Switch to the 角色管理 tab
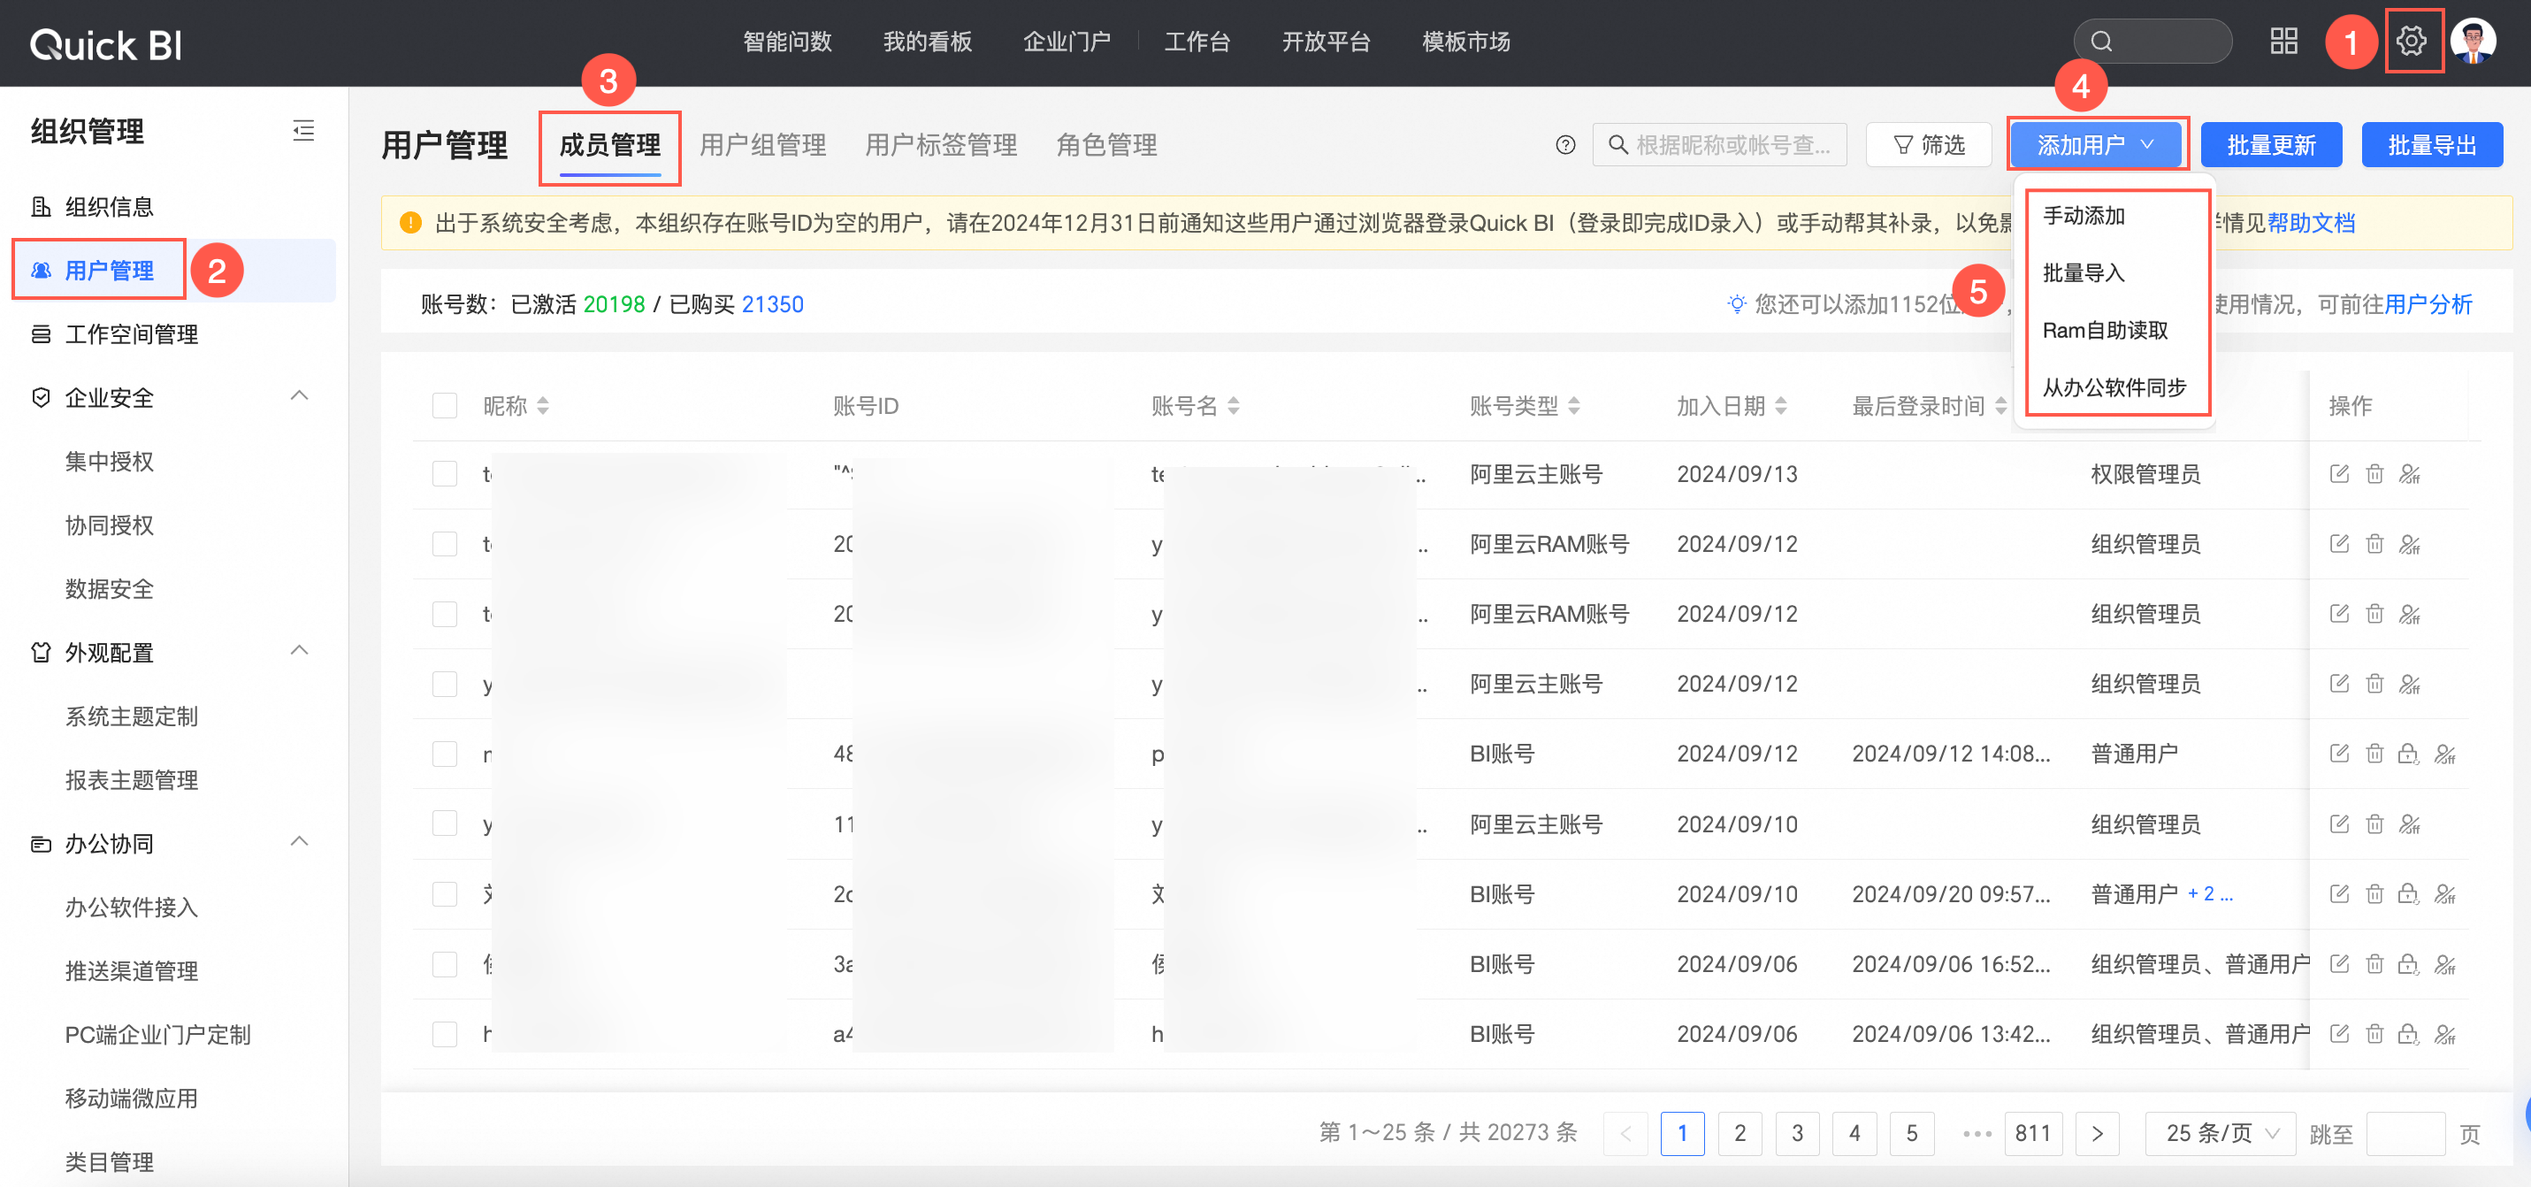The height and width of the screenshot is (1187, 2531). click(1106, 145)
